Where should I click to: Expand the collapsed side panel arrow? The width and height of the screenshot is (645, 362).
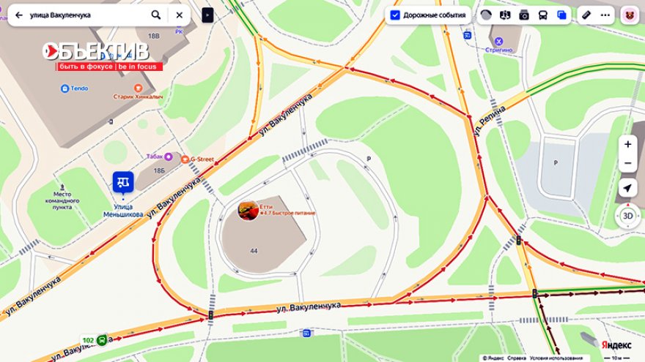point(207,15)
